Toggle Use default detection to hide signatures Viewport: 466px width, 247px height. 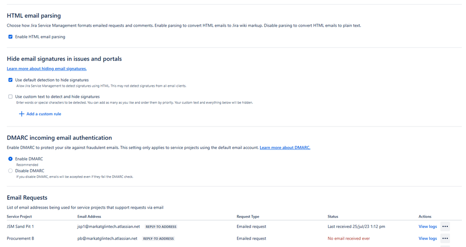10,80
